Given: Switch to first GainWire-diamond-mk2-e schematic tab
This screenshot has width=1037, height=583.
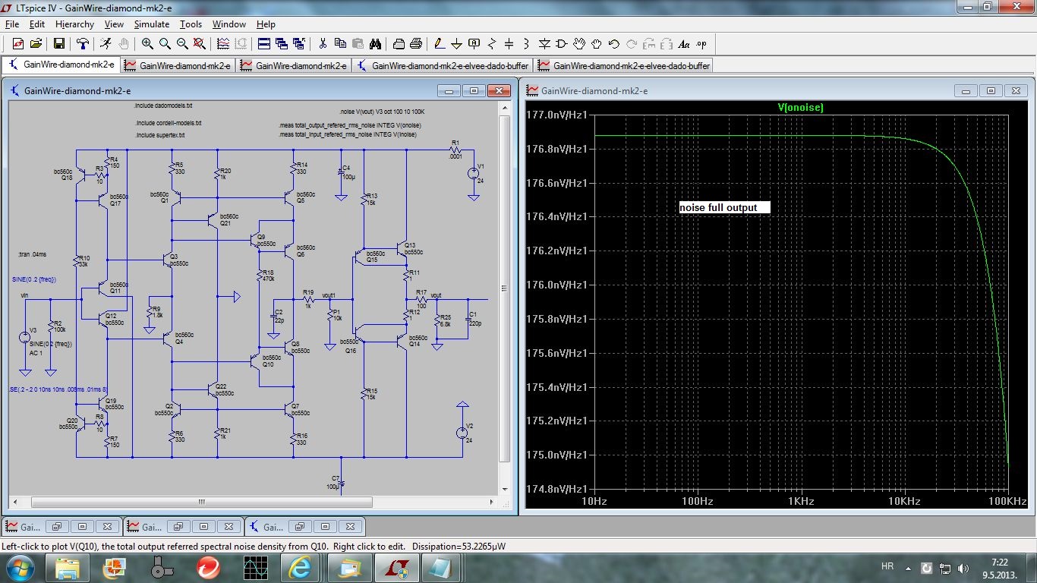Looking at the screenshot, I should coord(61,65).
